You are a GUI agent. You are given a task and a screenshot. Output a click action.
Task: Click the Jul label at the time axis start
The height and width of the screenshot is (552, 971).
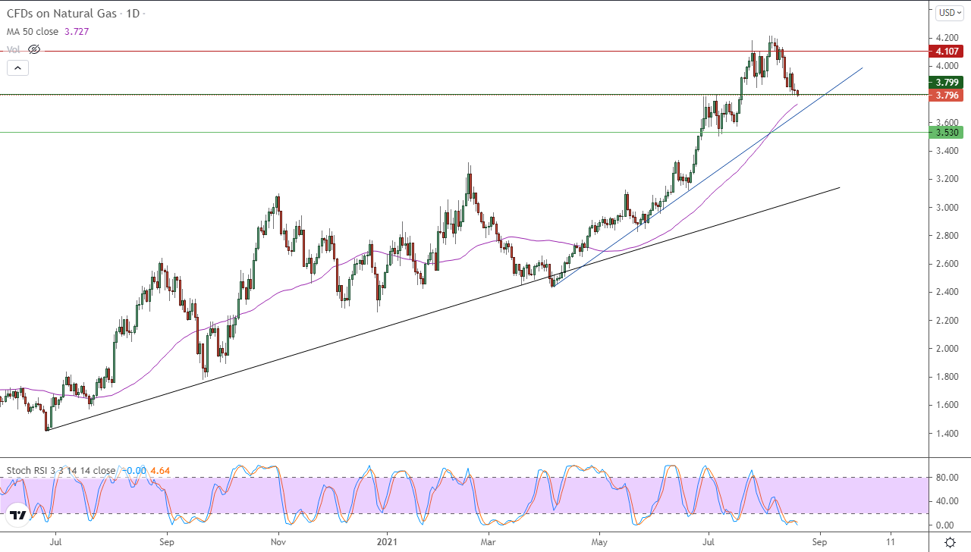click(x=55, y=542)
